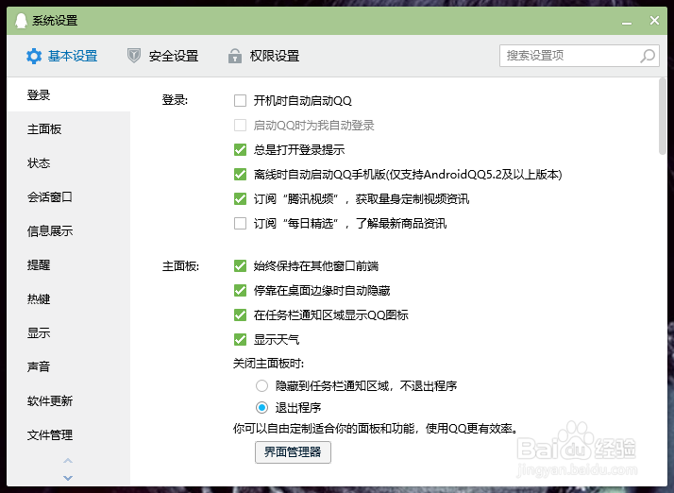Click the lock icon for 权限设置

coord(235,56)
